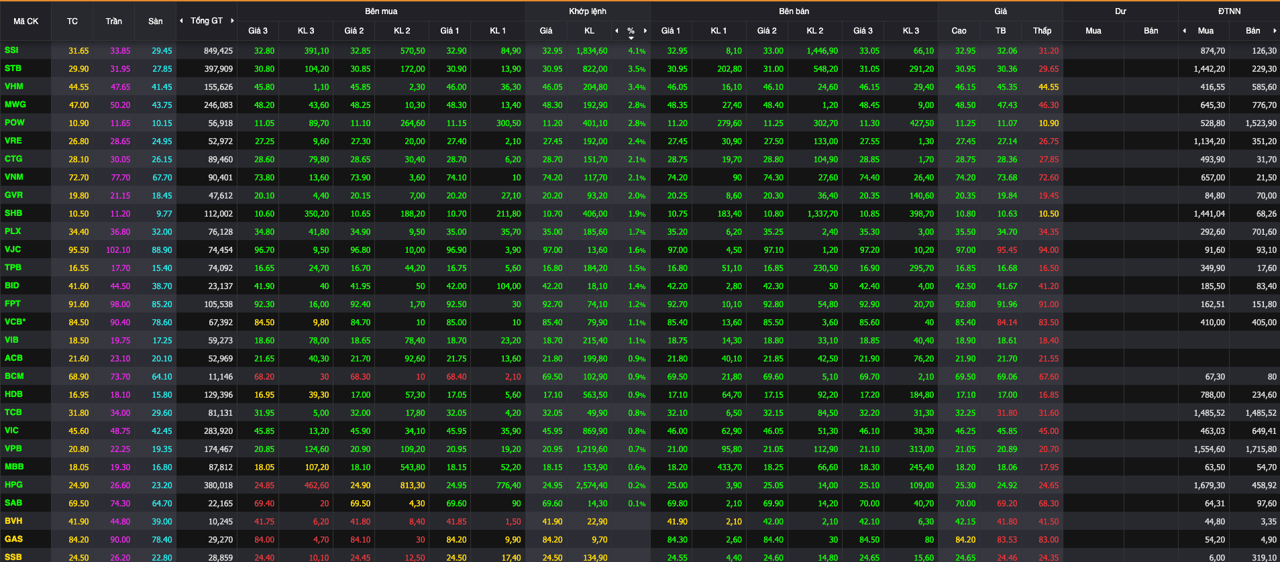Open the GAS stock symbol
The width and height of the screenshot is (1280, 562).
[x=13, y=539]
